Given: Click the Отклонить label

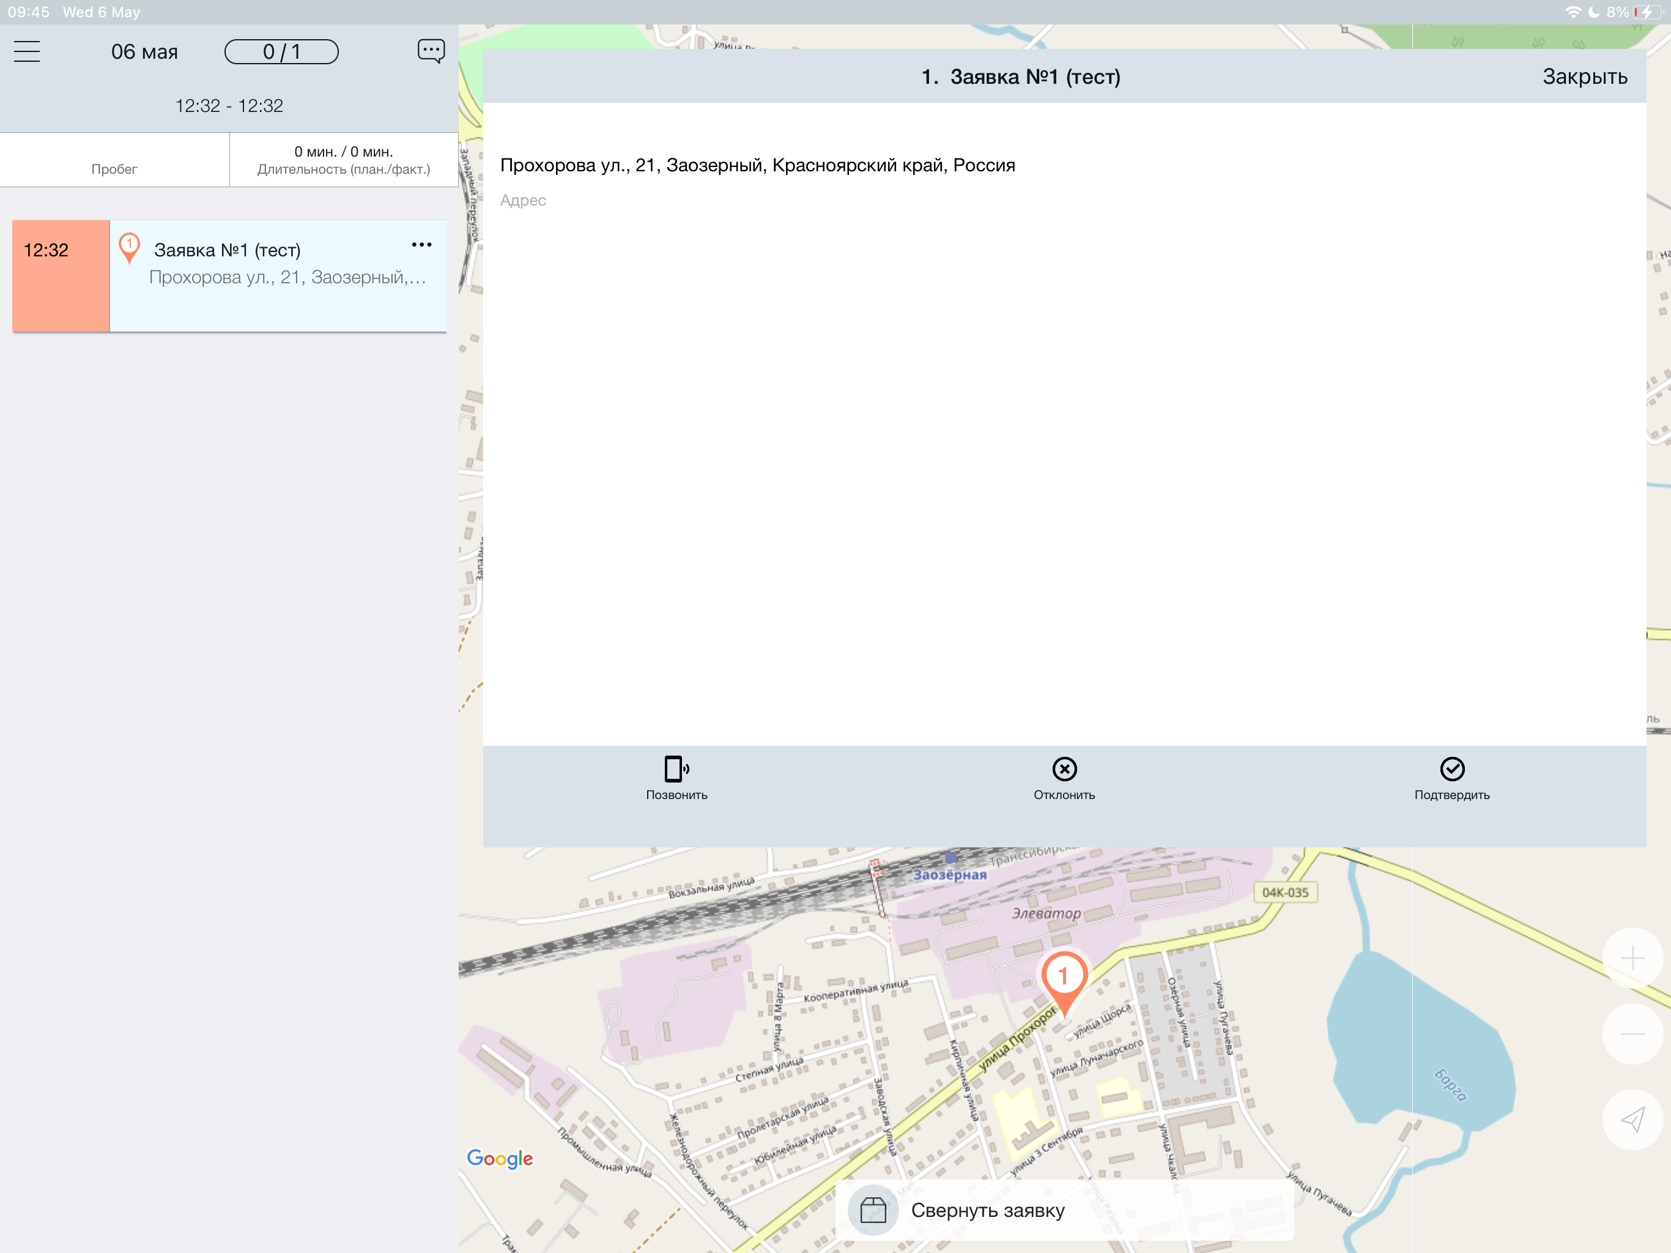Looking at the screenshot, I should click(x=1064, y=795).
